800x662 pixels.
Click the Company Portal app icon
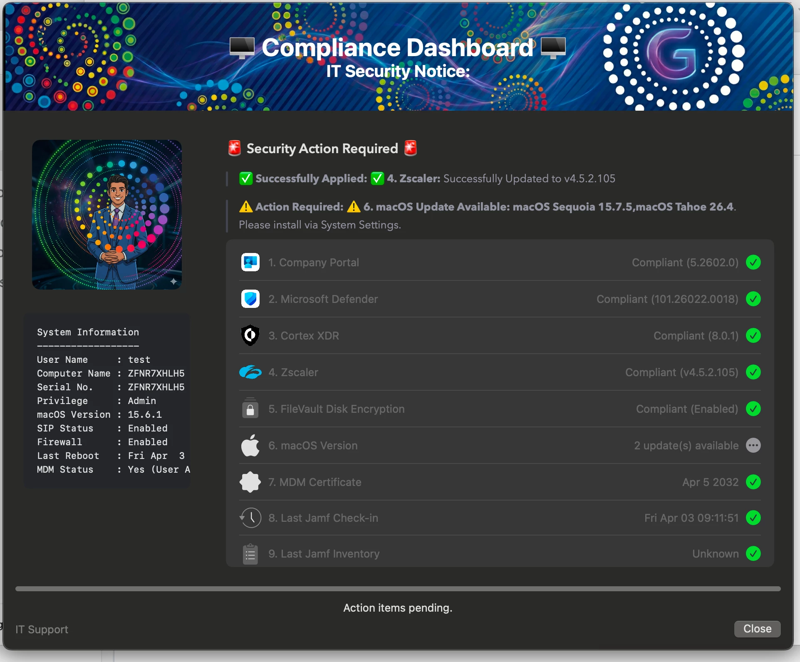click(250, 263)
